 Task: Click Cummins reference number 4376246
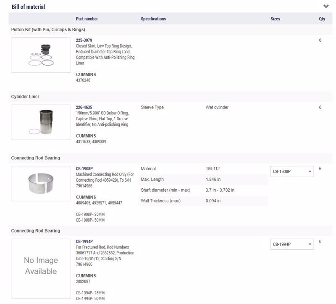[83, 80]
